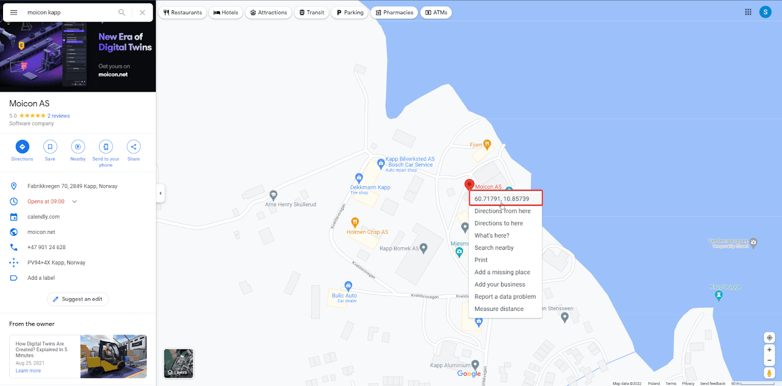Click the blue Directions icon
782x386 pixels.
[22, 147]
